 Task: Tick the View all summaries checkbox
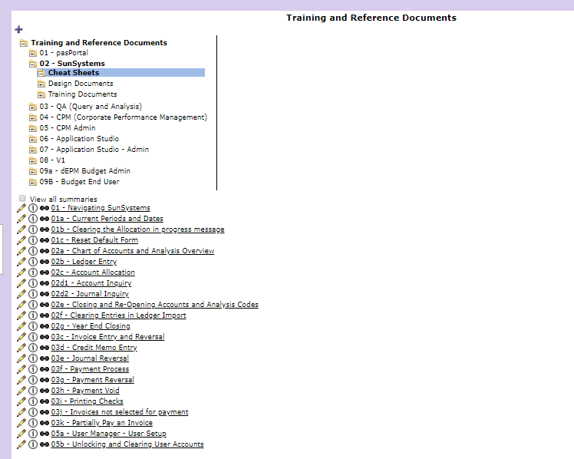tap(22, 198)
